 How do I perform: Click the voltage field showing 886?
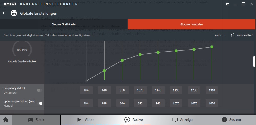click(x=140, y=103)
